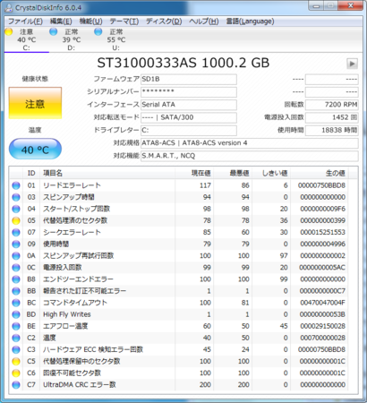This screenshot has height=403, width=367.
Task: Select the UltraDMA CRC エラー数 row name
Action: 80,385
